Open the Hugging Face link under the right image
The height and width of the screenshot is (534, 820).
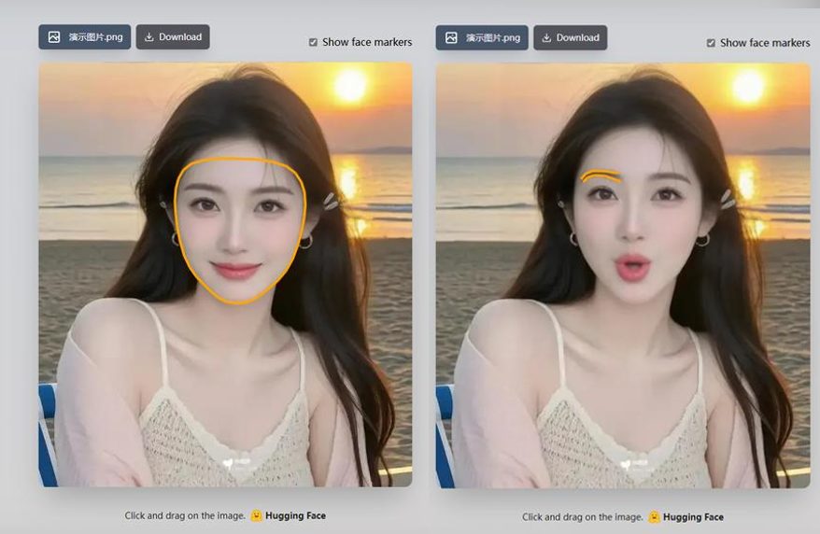tap(693, 517)
